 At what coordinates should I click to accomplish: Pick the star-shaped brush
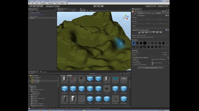[133, 47]
